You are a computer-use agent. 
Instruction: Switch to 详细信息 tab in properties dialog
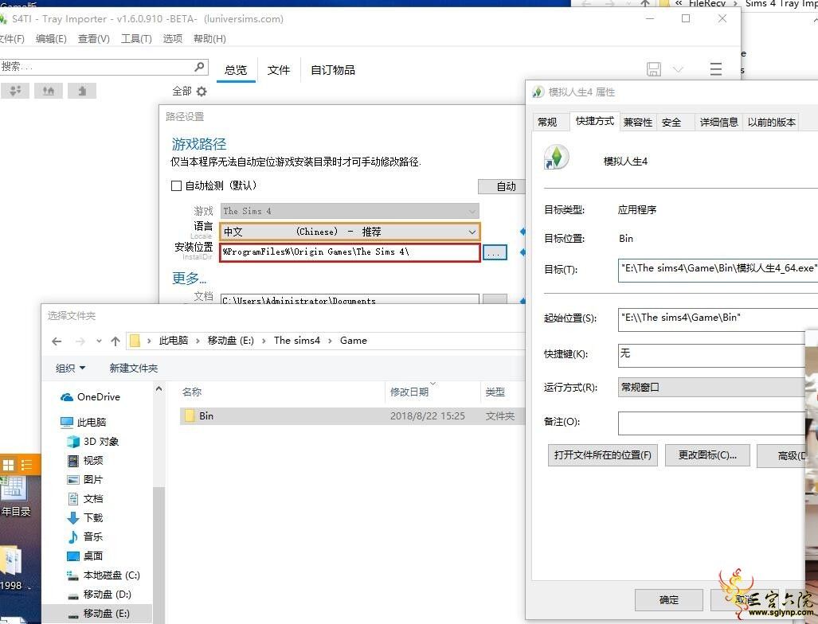click(x=719, y=122)
